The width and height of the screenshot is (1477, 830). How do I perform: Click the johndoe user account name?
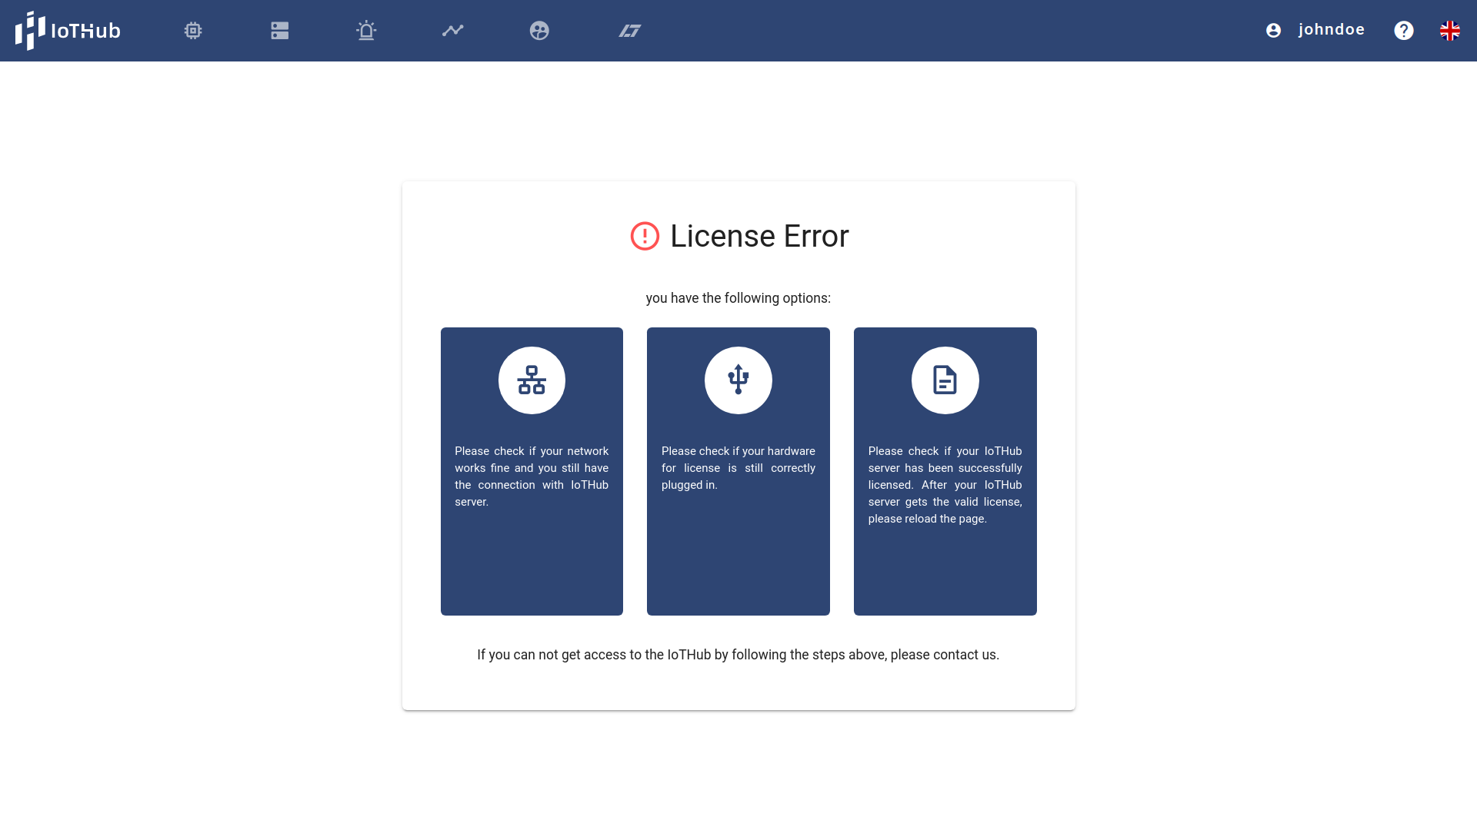tap(1331, 29)
